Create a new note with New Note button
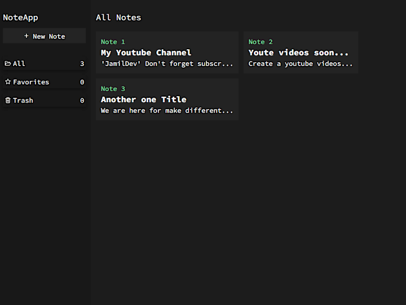406x305 pixels. point(45,36)
